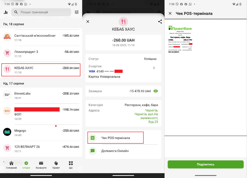Viewport: 247px width, 178px height.
Task: Tap the Салтівський м'ясокомбінат merchant logo
Action: click(7, 37)
